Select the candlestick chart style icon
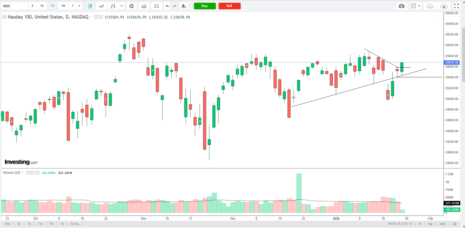 pyautogui.click(x=90, y=6)
